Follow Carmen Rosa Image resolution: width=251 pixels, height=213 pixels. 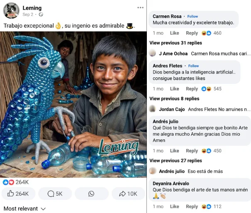coord(193,17)
